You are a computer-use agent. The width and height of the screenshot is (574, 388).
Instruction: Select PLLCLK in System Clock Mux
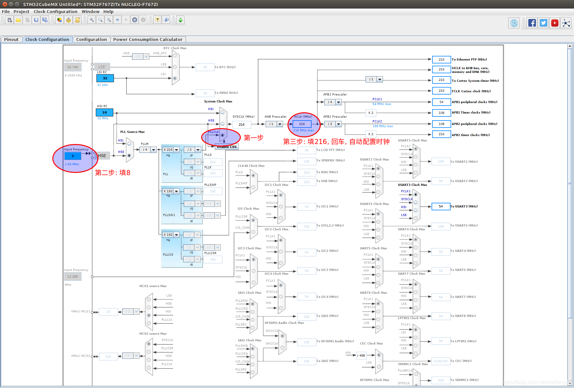[222, 135]
